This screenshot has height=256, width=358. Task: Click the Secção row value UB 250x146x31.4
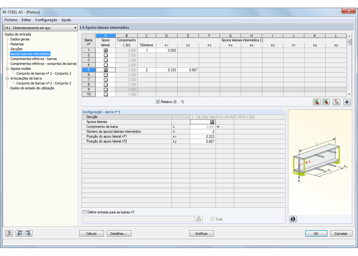click(x=237, y=117)
